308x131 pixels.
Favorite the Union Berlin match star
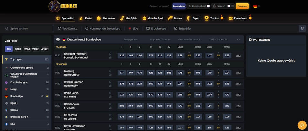click(110, 93)
